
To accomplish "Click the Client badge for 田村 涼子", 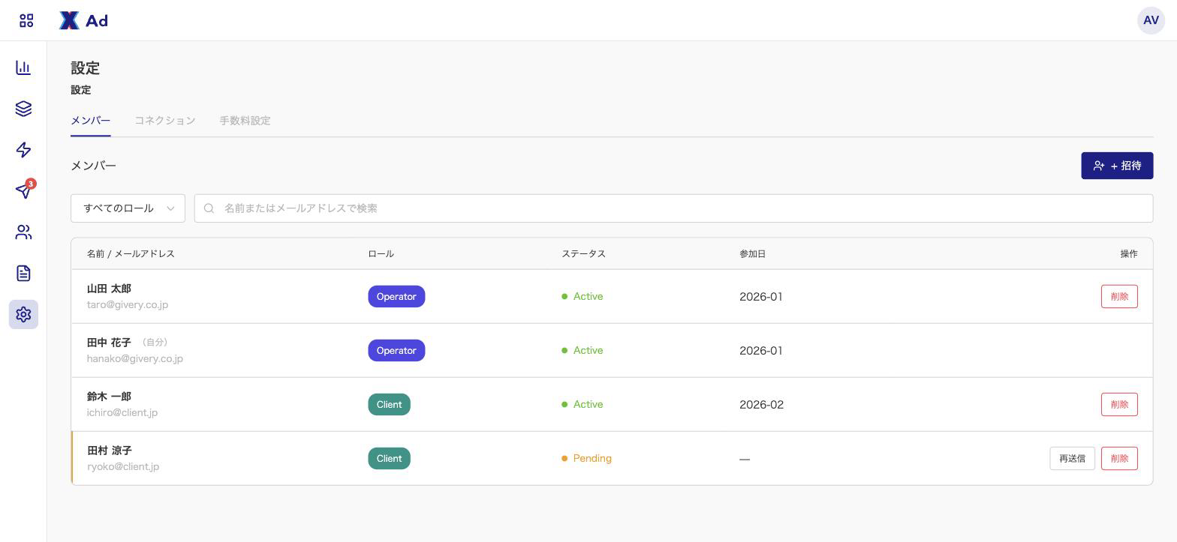I will coord(389,458).
